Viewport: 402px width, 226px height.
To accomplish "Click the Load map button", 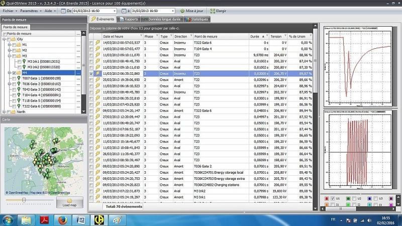I will click(69, 202).
